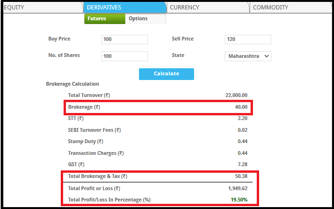Go to the Commodity tab
Image resolution: width=334 pixels, height=209 pixels.
(270, 8)
